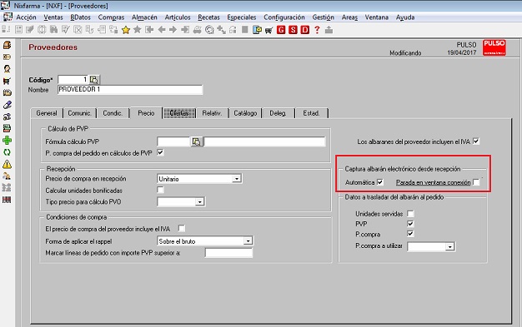Click the green refresh arrows sidebar icon
The height and width of the screenshot is (327, 522).
point(7,152)
